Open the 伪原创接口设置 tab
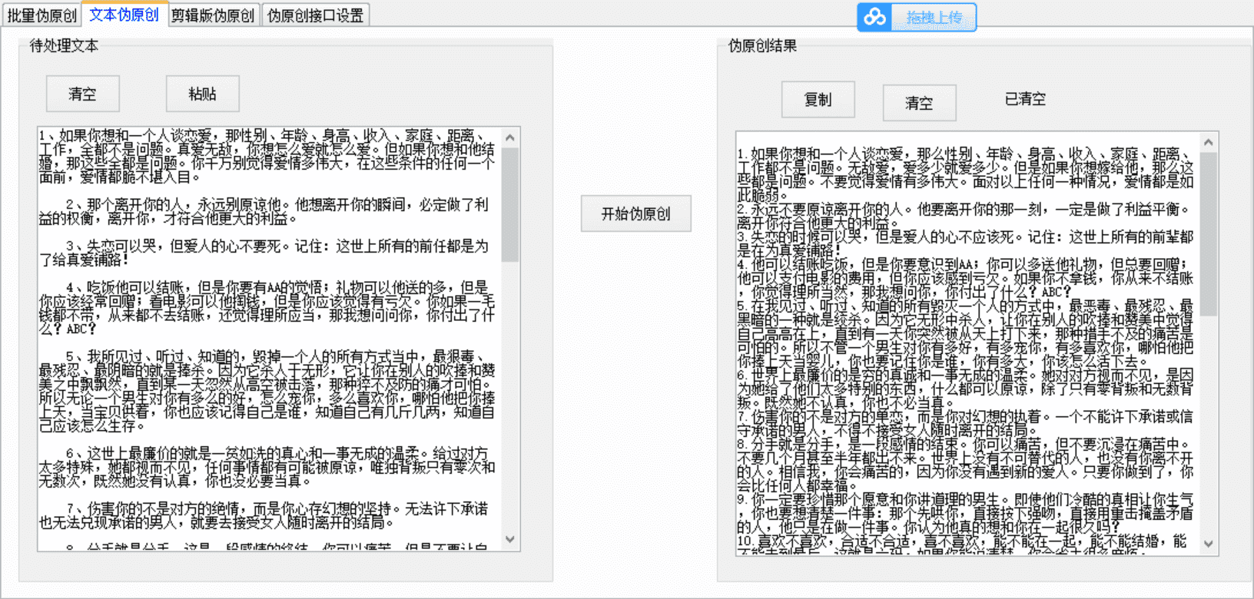Screen dimensions: 1254x599 click(315, 15)
